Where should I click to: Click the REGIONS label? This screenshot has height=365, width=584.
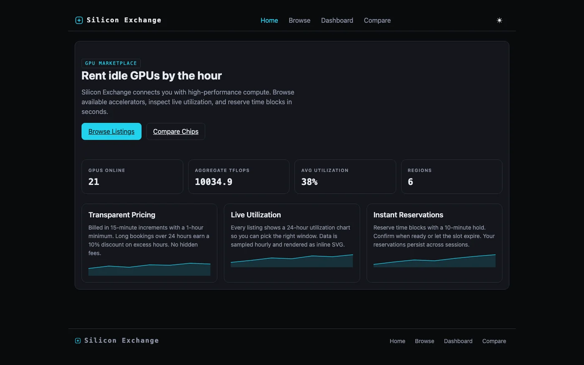[x=420, y=170]
